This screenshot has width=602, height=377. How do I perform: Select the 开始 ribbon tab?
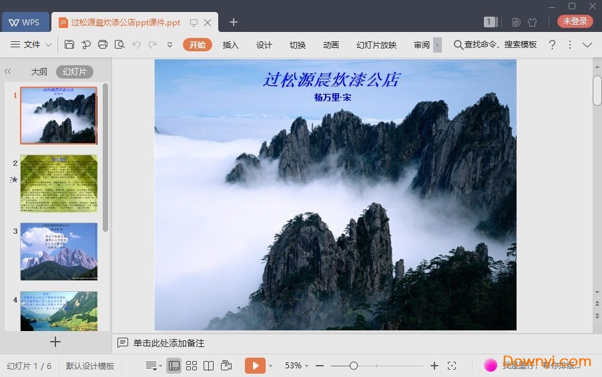click(x=198, y=45)
